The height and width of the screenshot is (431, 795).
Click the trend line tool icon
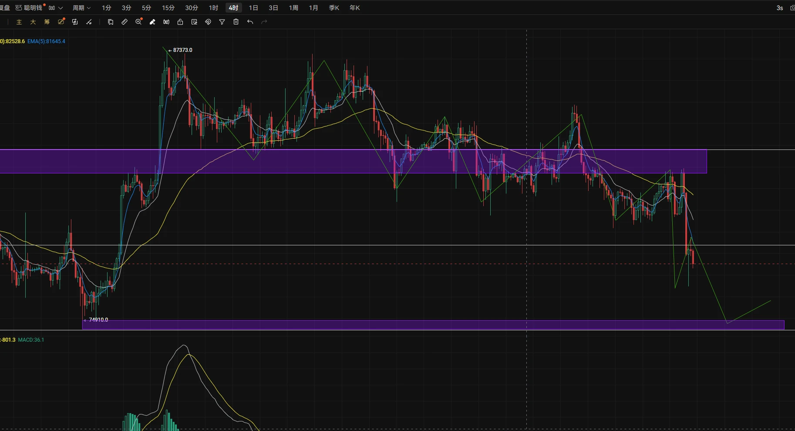(89, 22)
